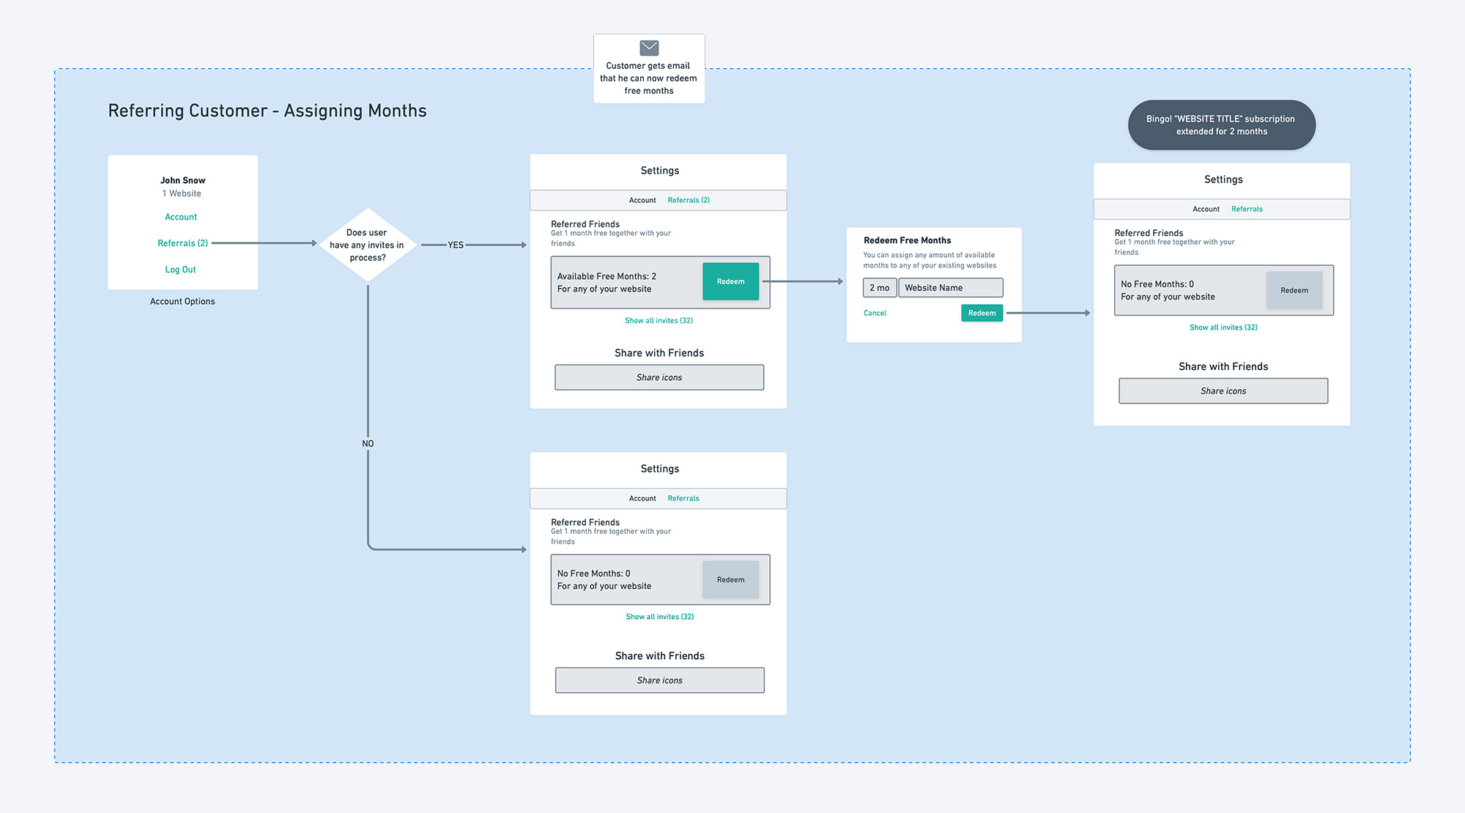Click Share icons box in right Settings panel
This screenshot has height=813, width=1465.
pyautogui.click(x=1223, y=391)
